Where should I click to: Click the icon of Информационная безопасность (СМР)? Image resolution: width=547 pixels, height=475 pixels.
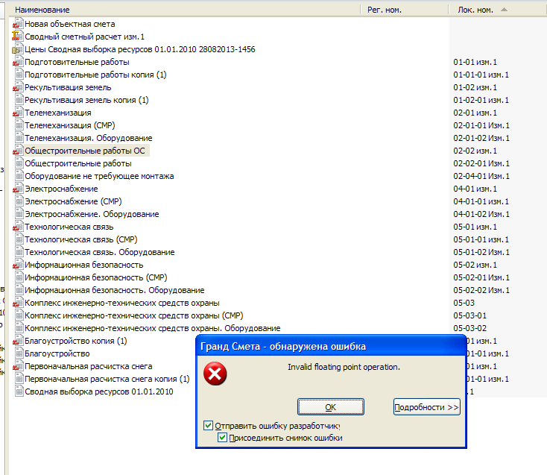click(x=19, y=277)
